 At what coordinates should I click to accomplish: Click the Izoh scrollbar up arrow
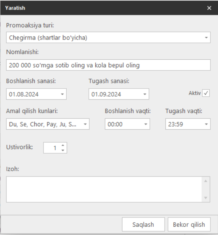click(206, 181)
